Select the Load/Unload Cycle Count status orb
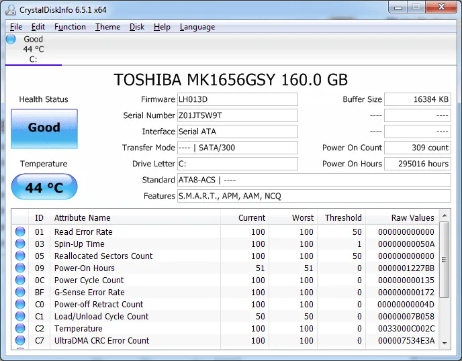The image size is (462, 361). pos(21,317)
